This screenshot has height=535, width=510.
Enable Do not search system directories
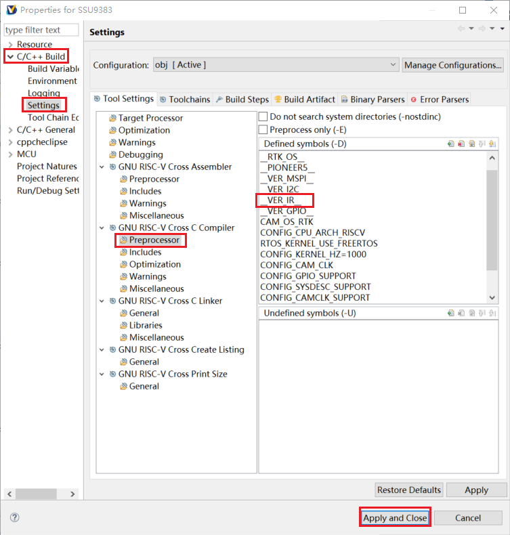click(x=263, y=117)
